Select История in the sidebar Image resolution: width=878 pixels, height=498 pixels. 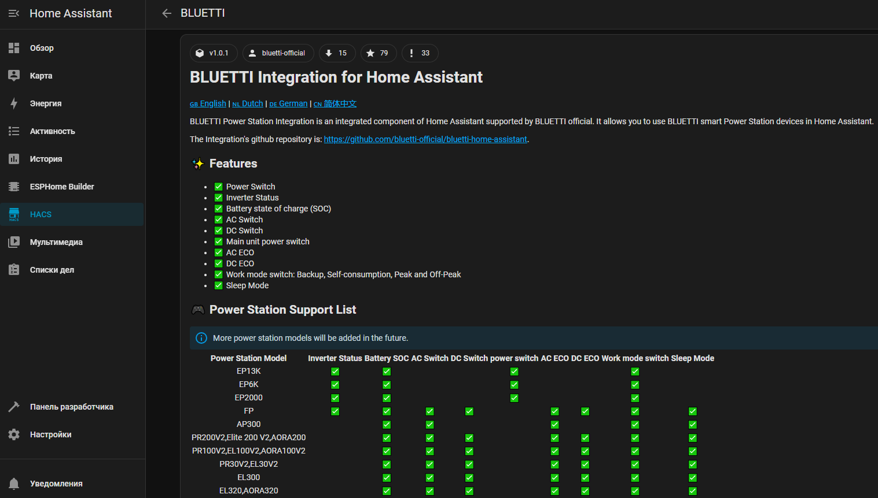coord(46,159)
